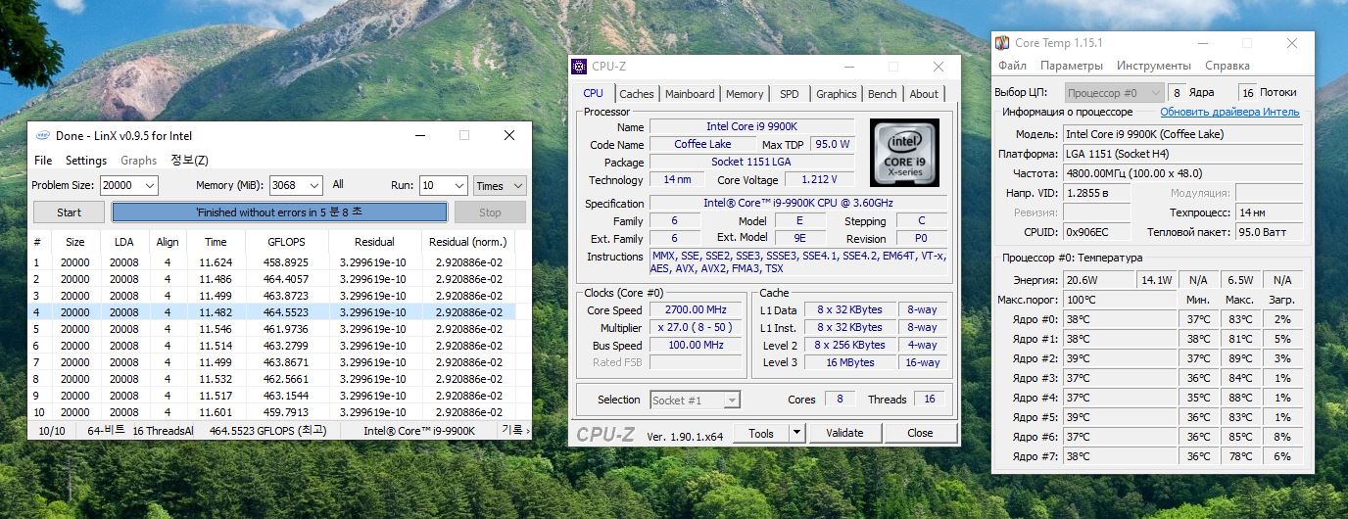Click the Validate button in CPU-Z
This screenshot has width=1348, height=519.
(844, 433)
